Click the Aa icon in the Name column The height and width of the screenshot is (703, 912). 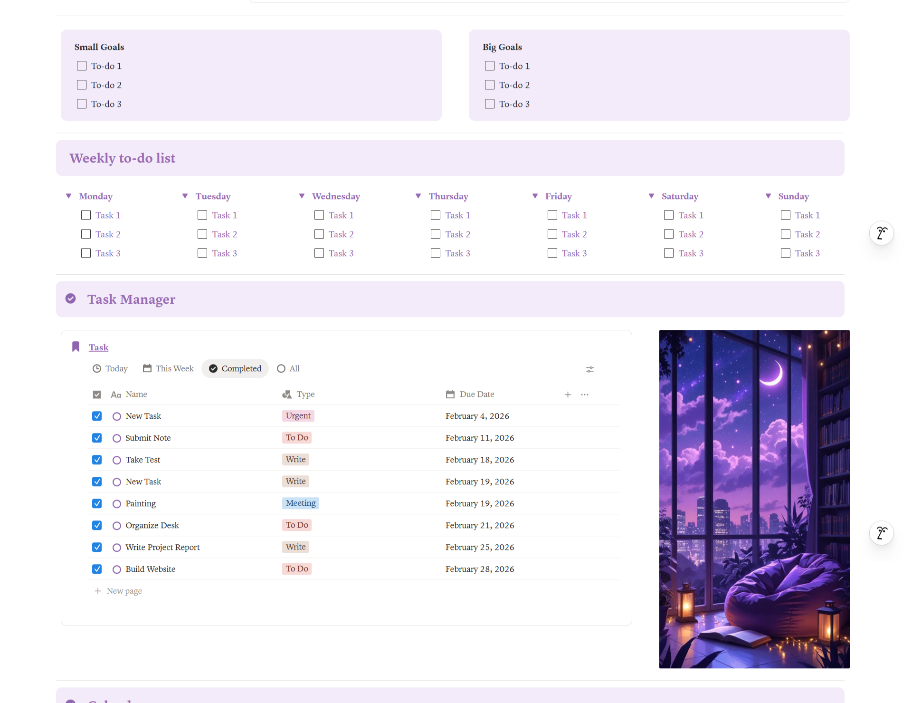(x=116, y=394)
